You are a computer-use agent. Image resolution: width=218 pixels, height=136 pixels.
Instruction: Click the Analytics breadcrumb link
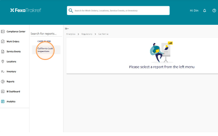(70, 34)
